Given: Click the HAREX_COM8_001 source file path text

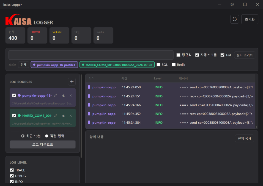Looking at the screenshot, I should click(42, 123).
